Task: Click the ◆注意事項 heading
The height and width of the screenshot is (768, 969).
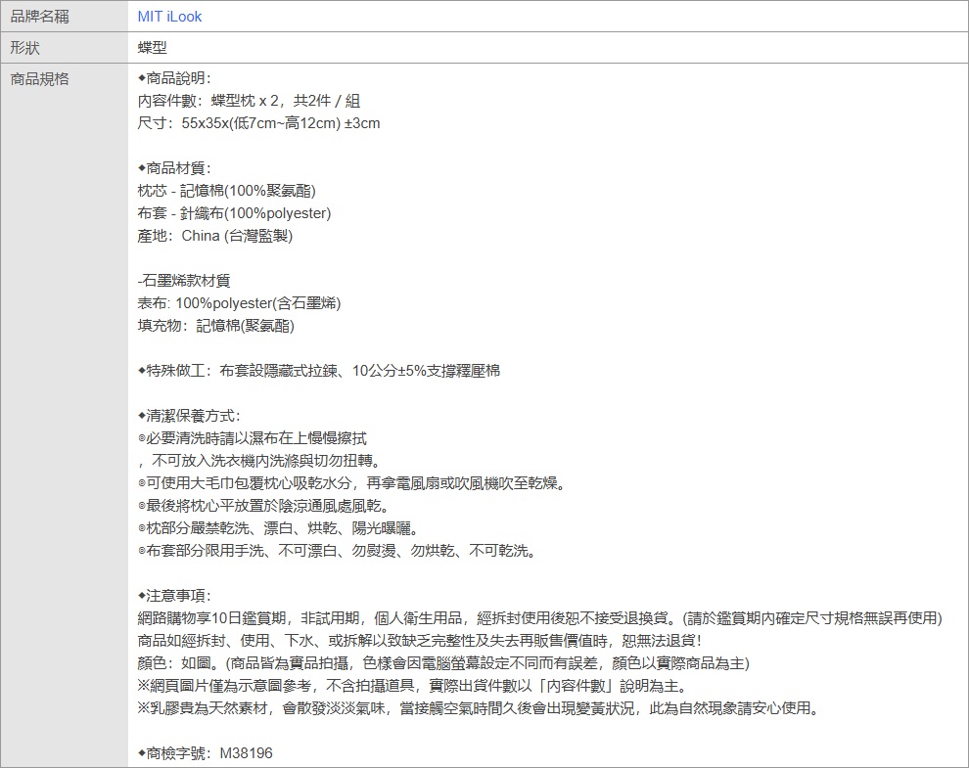Action: pyautogui.click(x=173, y=596)
